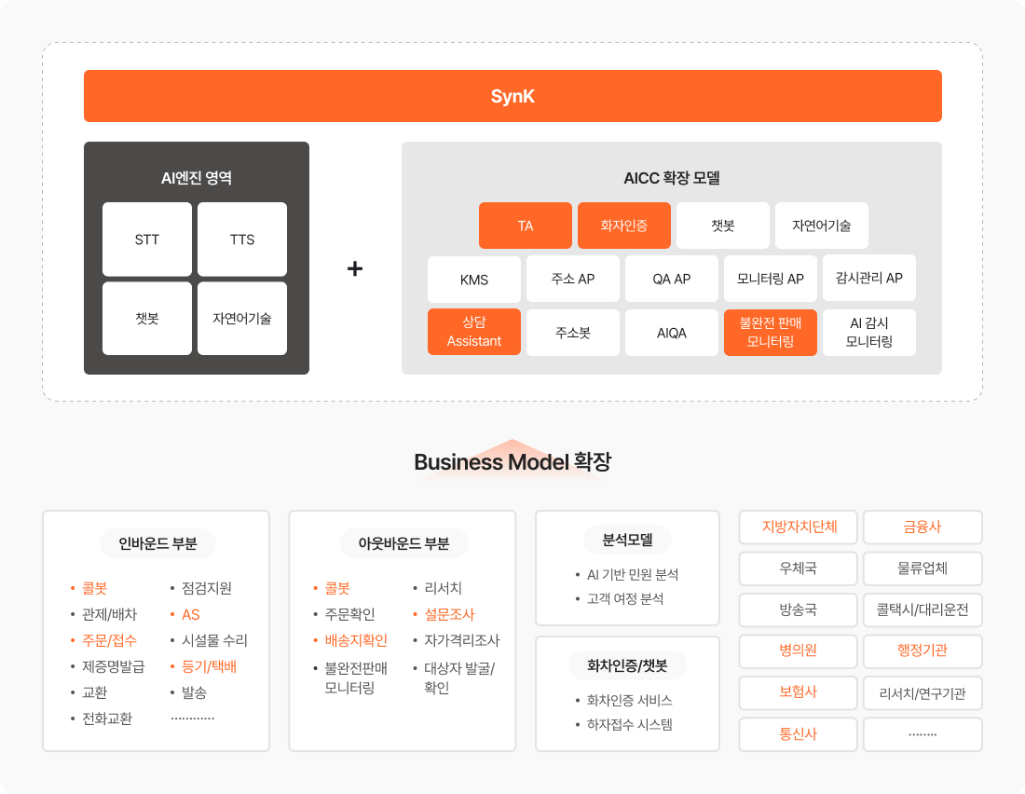Viewport: 1025px width, 794px height.
Task: Click 주문확인 list item
Action: click(349, 614)
